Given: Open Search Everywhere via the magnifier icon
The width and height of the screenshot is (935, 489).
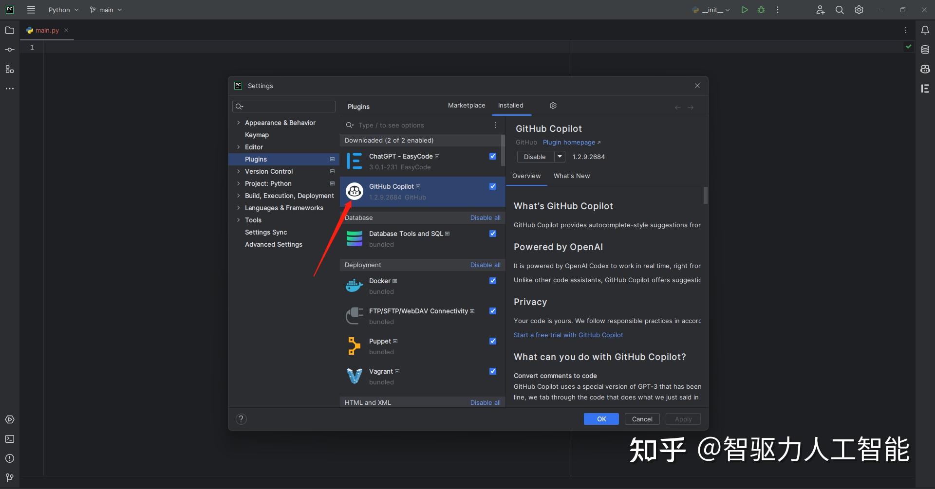Looking at the screenshot, I should pyautogui.click(x=839, y=9).
